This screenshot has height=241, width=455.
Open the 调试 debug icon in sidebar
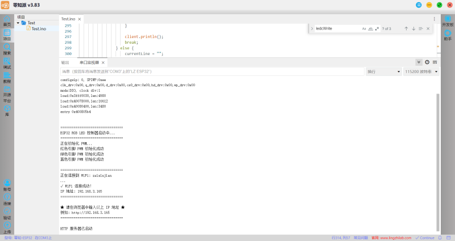coord(7,64)
